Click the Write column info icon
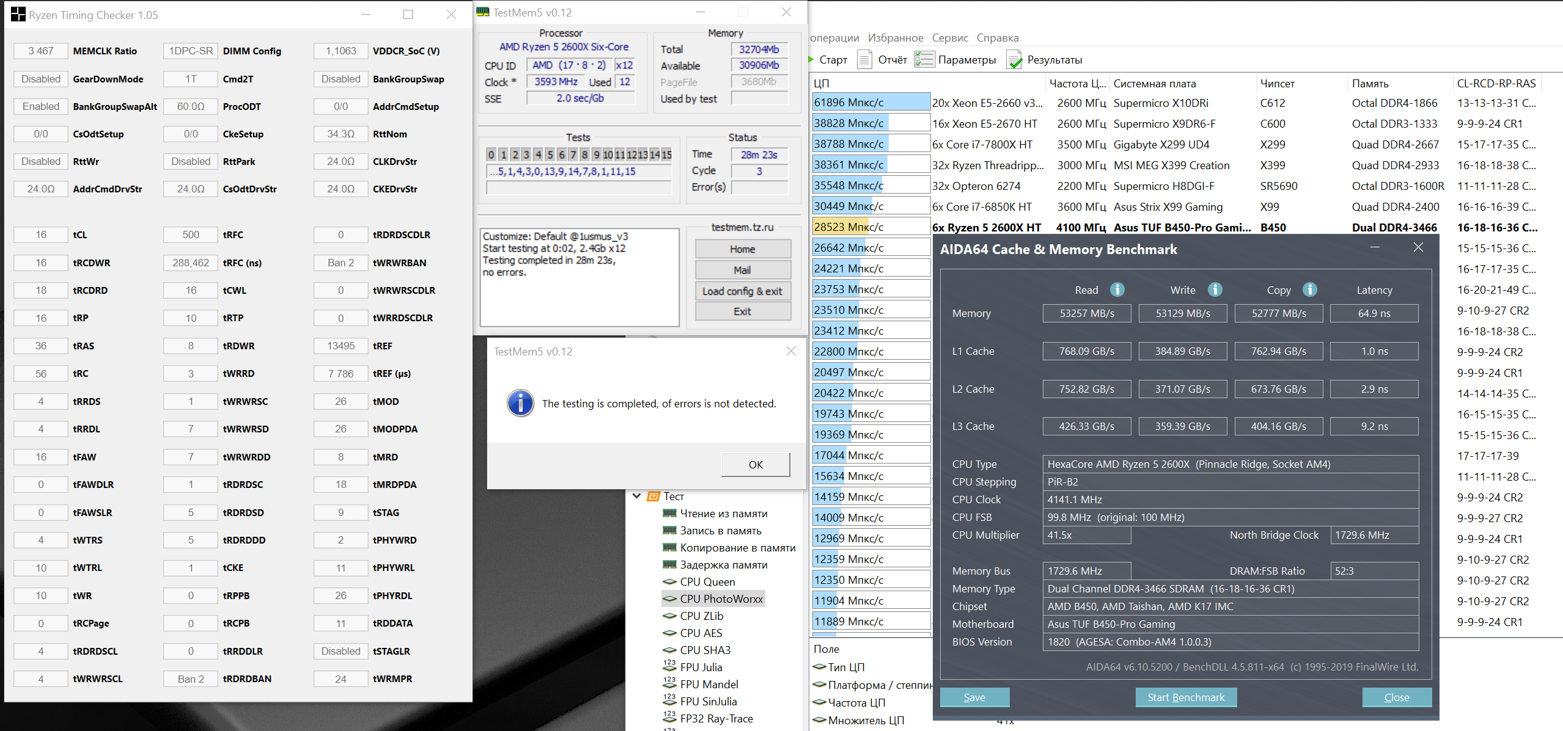 coord(1215,289)
